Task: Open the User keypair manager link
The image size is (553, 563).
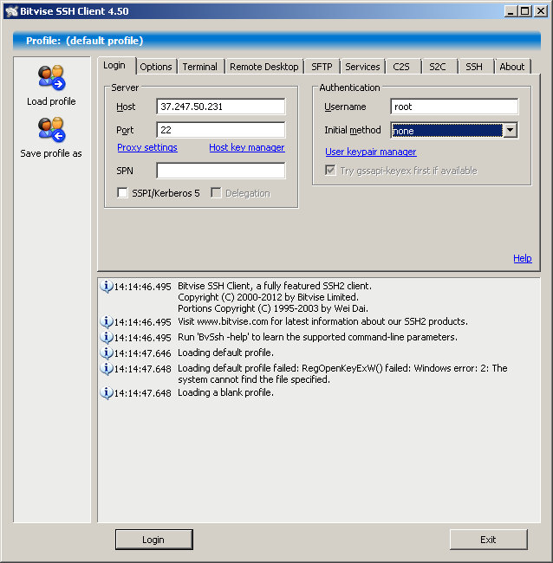Action: 371,152
